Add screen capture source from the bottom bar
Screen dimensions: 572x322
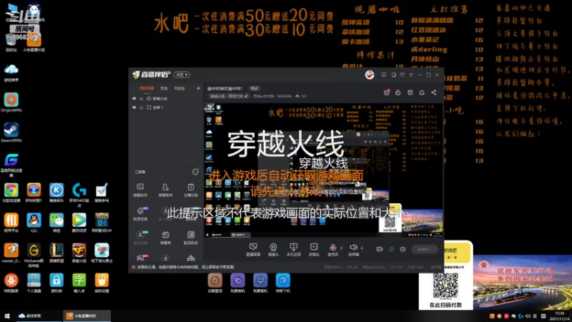pos(253,250)
